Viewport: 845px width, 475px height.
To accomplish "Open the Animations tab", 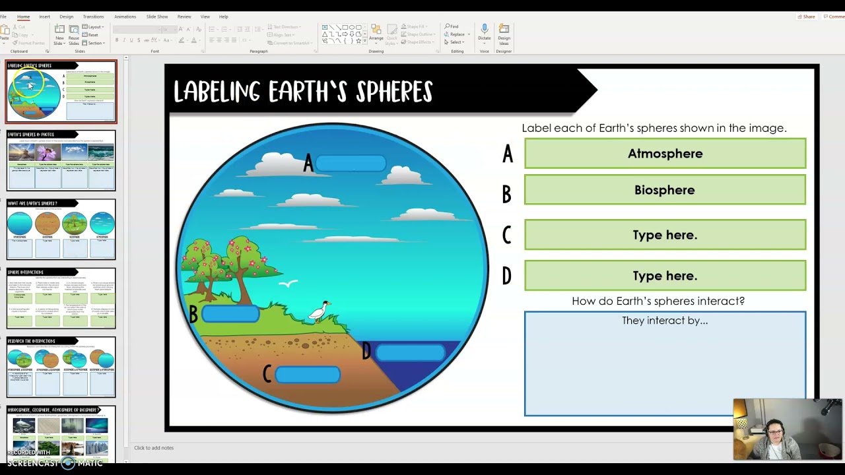I will click(125, 16).
